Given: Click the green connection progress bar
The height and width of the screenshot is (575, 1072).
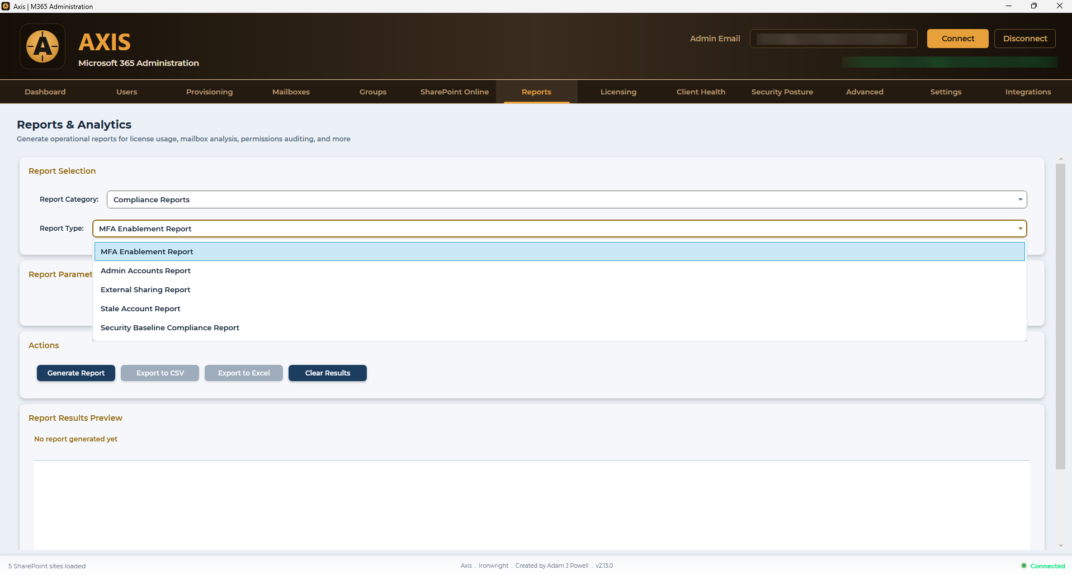Looking at the screenshot, I should pyautogui.click(x=950, y=61).
